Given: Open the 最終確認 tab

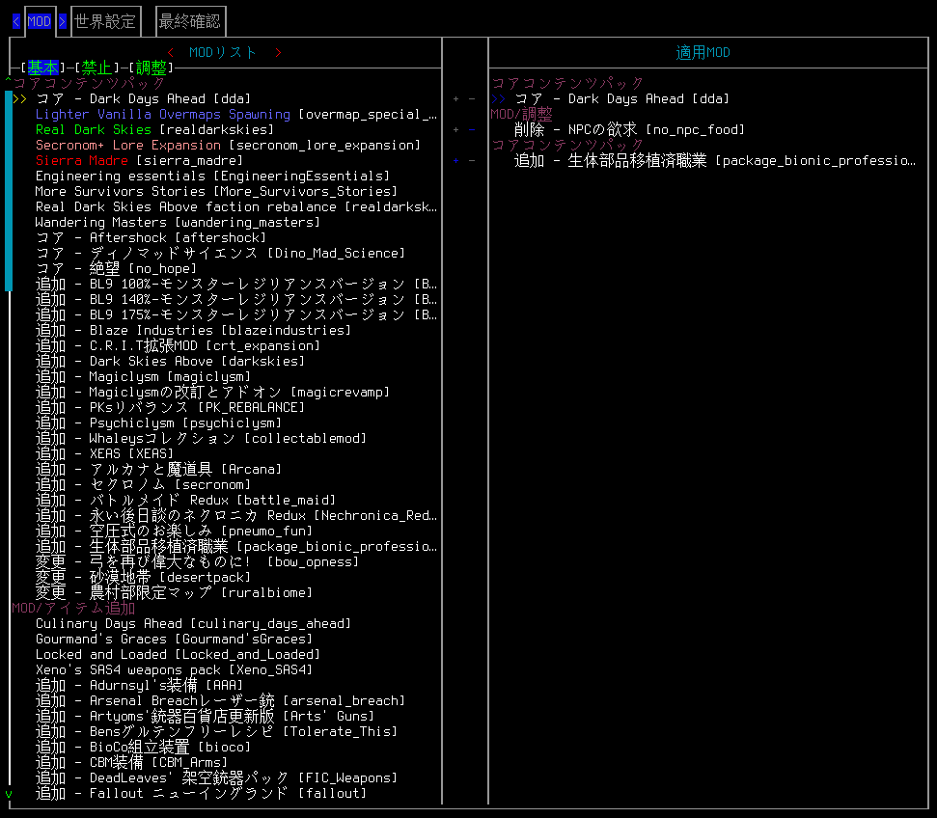Looking at the screenshot, I should pyautogui.click(x=189, y=21).
